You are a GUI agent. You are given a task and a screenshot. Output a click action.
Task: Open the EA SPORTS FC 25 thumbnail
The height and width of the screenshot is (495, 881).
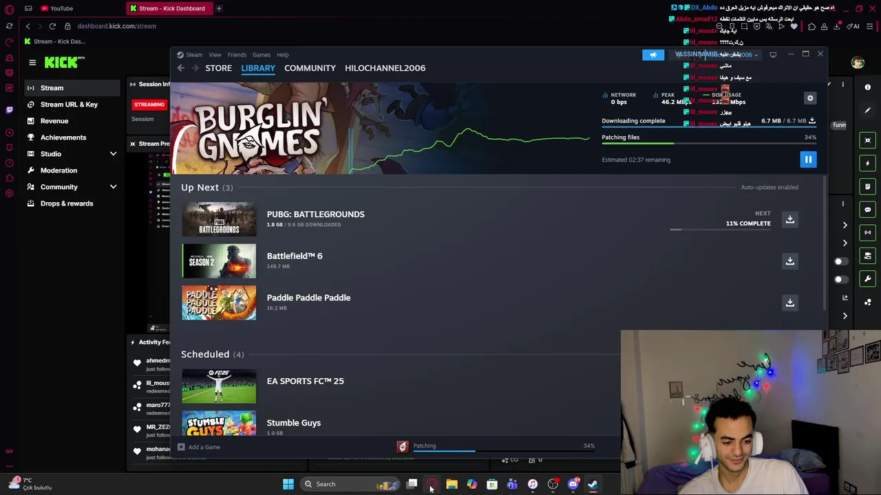pyautogui.click(x=219, y=386)
